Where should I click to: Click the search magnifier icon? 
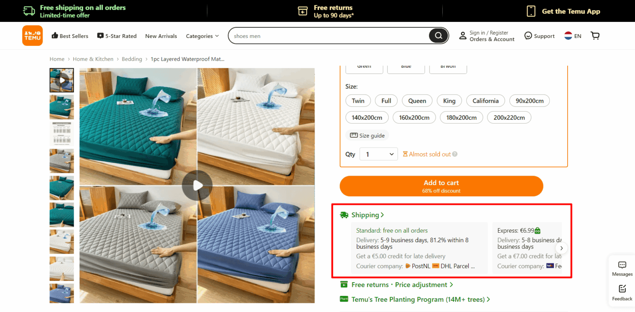(x=438, y=36)
